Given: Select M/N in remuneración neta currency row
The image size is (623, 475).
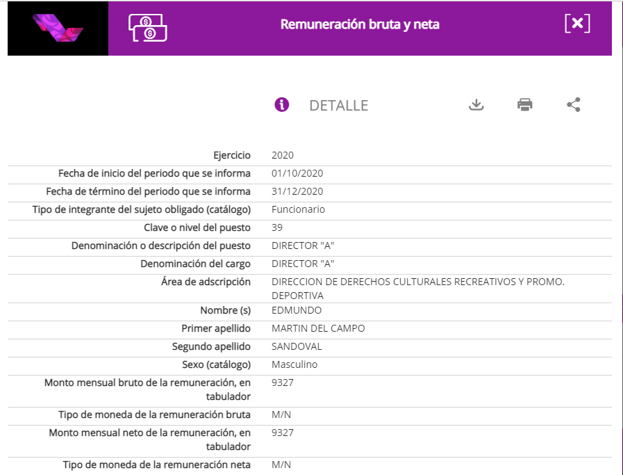Looking at the screenshot, I should click(x=281, y=465).
